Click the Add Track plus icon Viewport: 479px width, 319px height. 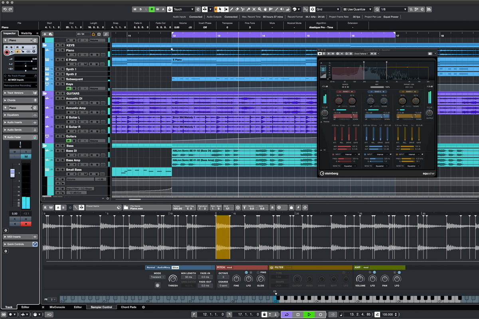(x=45, y=34)
